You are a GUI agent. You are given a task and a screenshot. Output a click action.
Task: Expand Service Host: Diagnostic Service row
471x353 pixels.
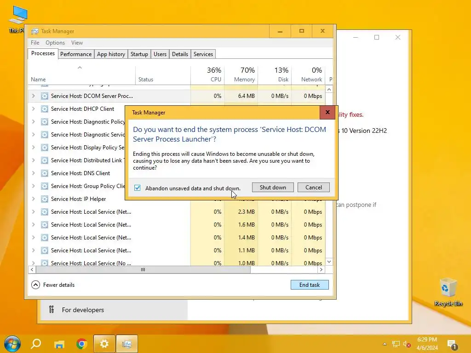pyautogui.click(x=33, y=135)
